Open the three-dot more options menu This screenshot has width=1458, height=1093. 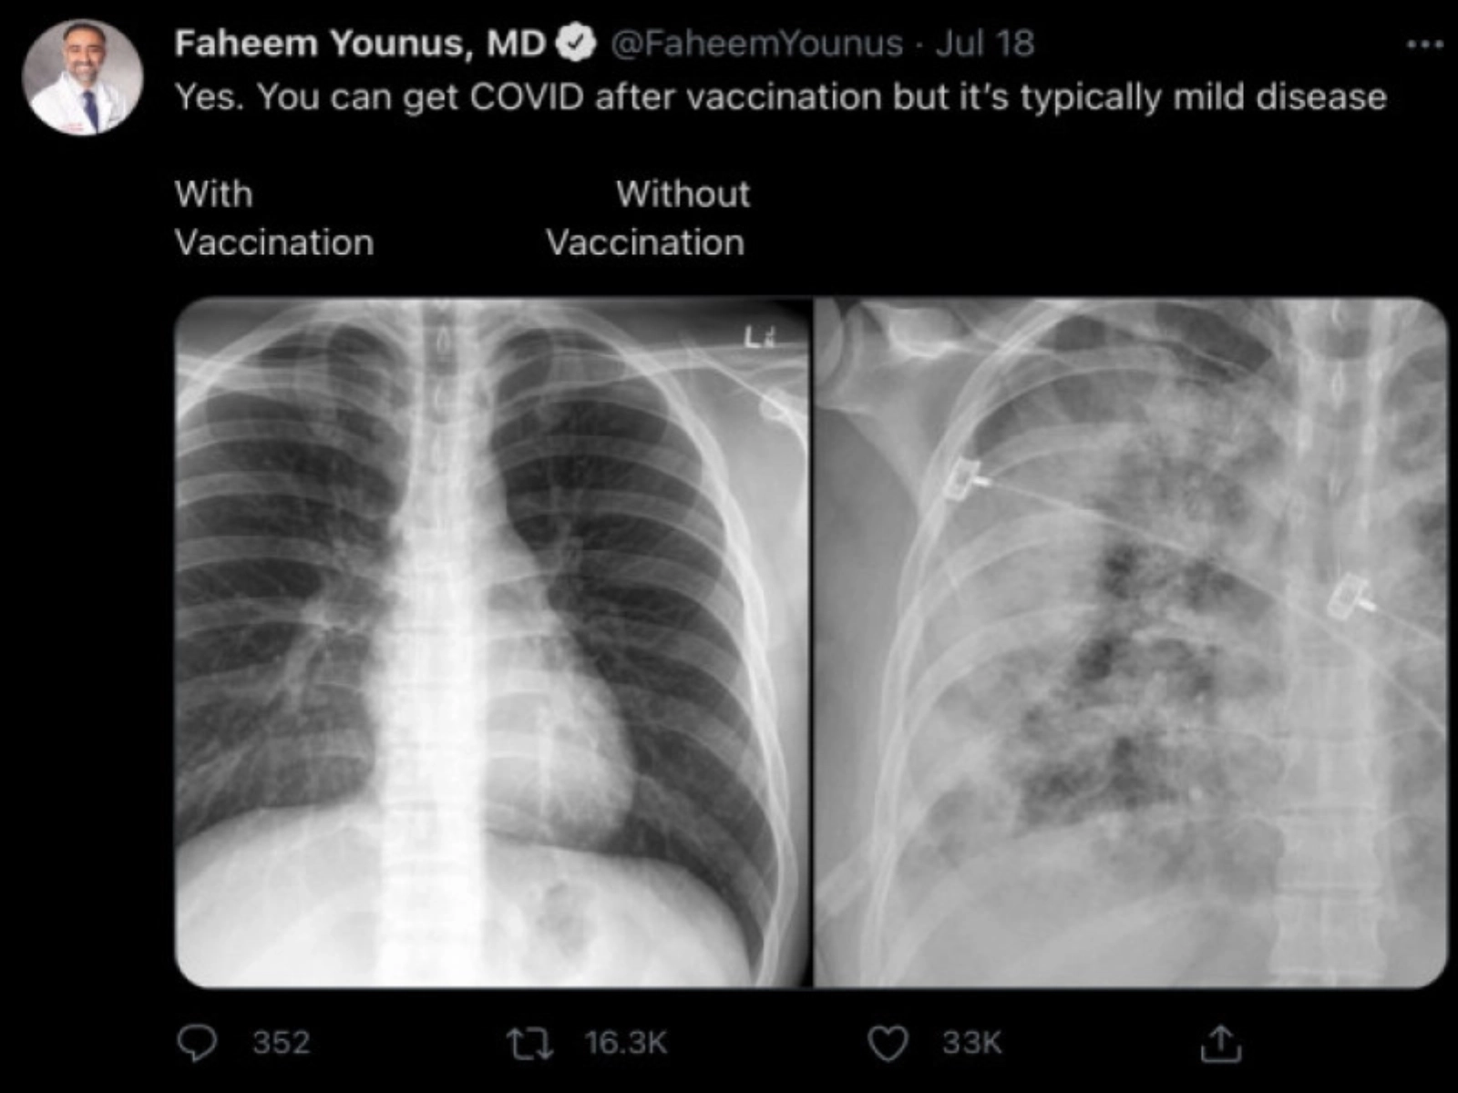(1424, 44)
